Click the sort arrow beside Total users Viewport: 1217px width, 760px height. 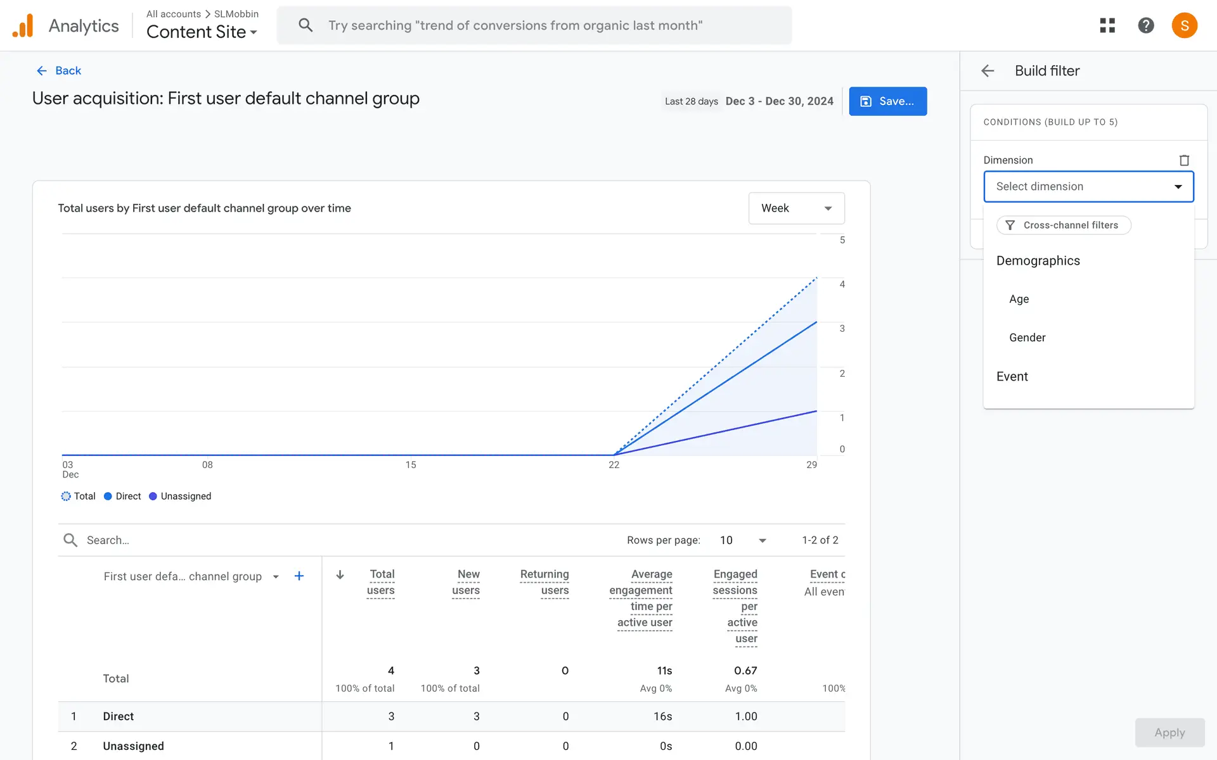tap(340, 574)
